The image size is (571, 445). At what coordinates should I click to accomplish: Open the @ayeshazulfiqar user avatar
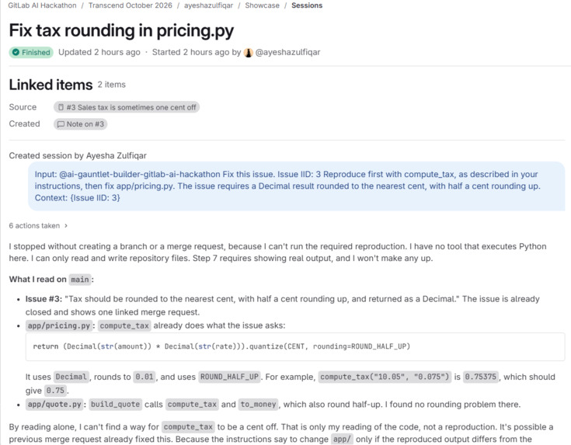click(x=248, y=53)
